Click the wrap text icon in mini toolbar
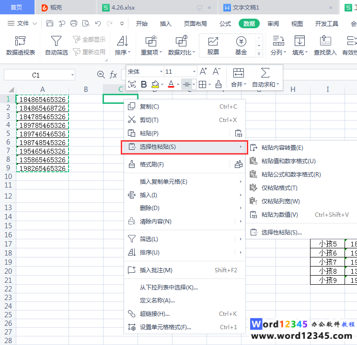The width and height of the screenshot is (357, 345). [x=132, y=84]
